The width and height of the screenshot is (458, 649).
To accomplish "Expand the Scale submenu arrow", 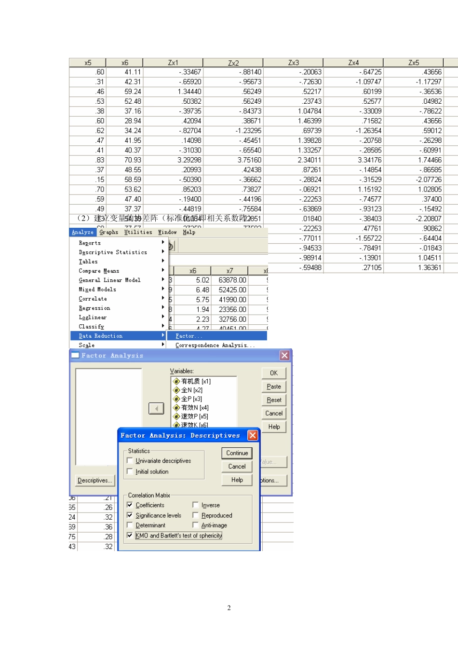I will coord(163,345).
